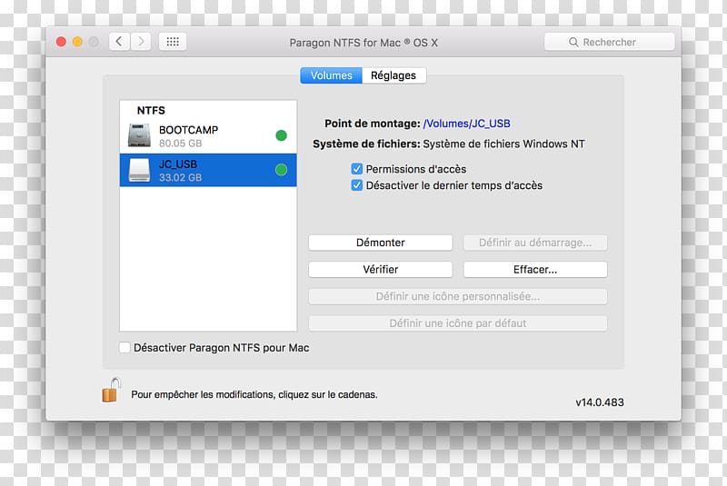The width and height of the screenshot is (727, 486).
Task: Click the NTFS list header
Action: tap(151, 110)
